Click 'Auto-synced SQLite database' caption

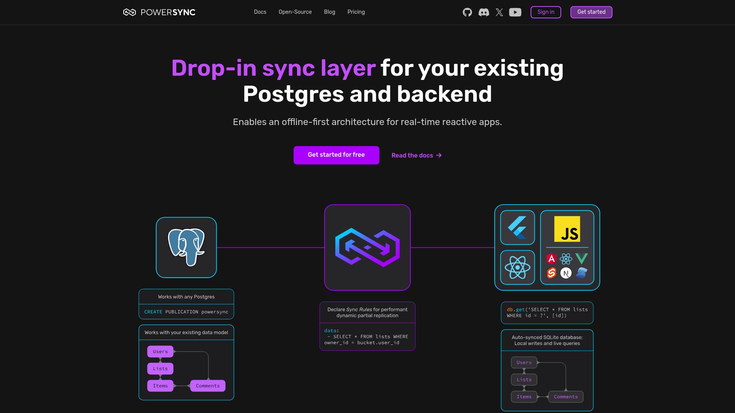pos(547,340)
